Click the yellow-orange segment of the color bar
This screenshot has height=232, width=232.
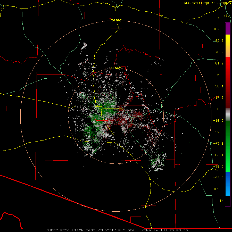pyautogui.click(x=228, y=46)
